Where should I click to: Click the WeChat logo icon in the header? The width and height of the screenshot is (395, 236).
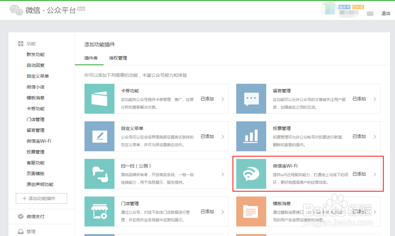(16, 10)
